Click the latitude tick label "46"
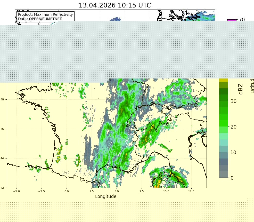Viewport: 254px width, 222px height. pos(2,129)
